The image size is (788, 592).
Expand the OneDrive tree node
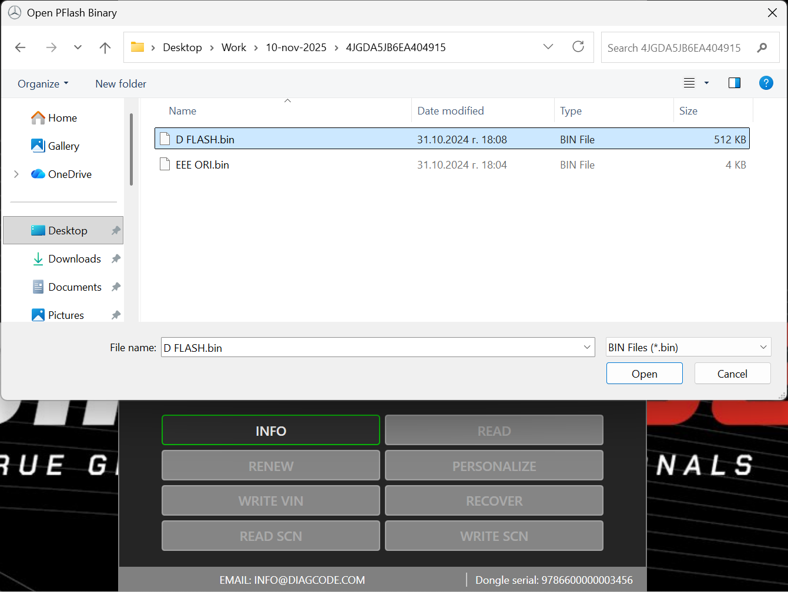(16, 174)
